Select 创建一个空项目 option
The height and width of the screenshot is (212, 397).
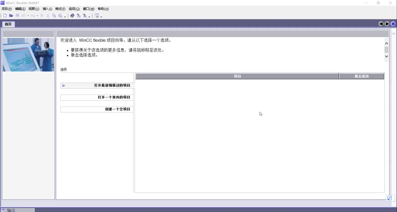pyautogui.click(x=97, y=109)
